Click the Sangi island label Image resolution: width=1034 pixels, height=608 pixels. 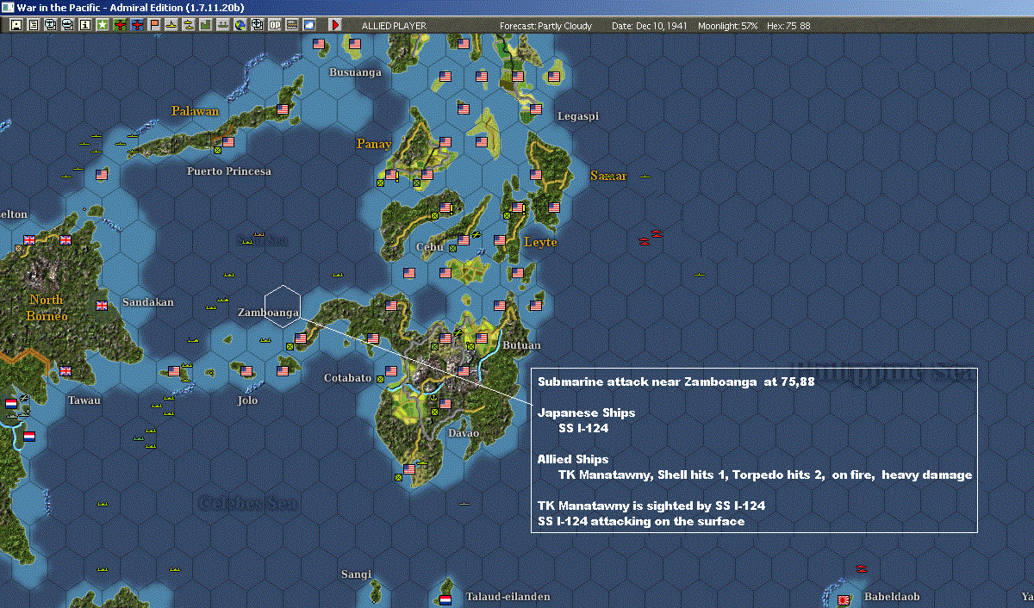(356, 574)
